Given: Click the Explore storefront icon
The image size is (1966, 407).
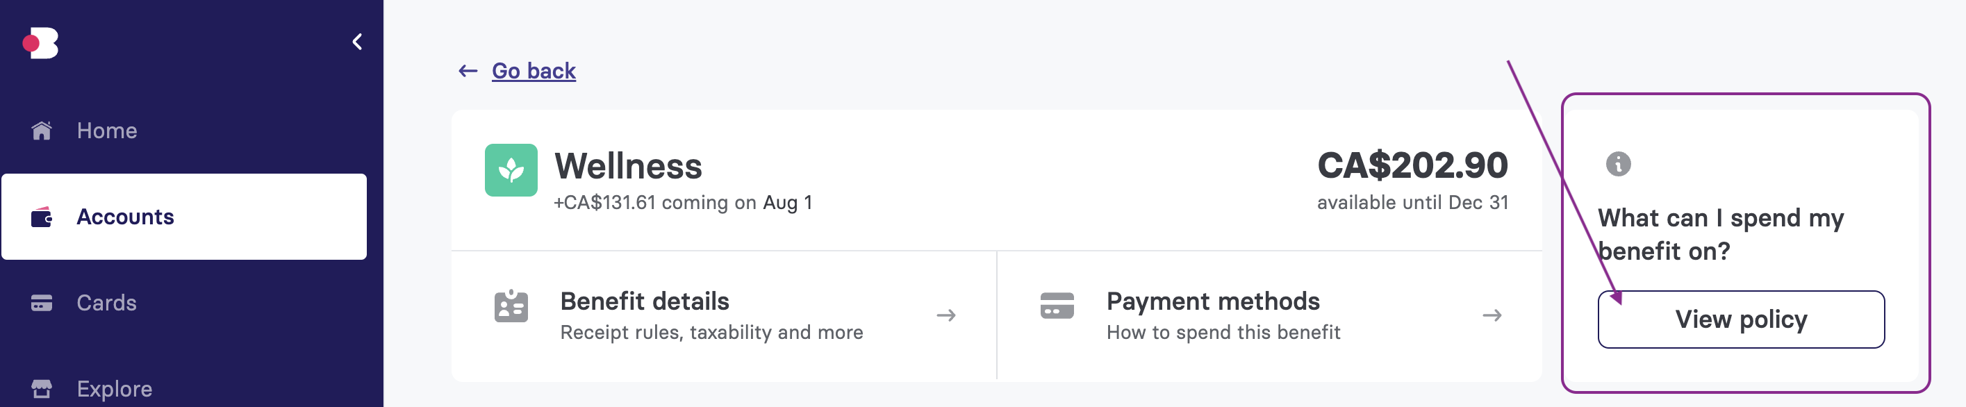Looking at the screenshot, I should click(x=41, y=389).
